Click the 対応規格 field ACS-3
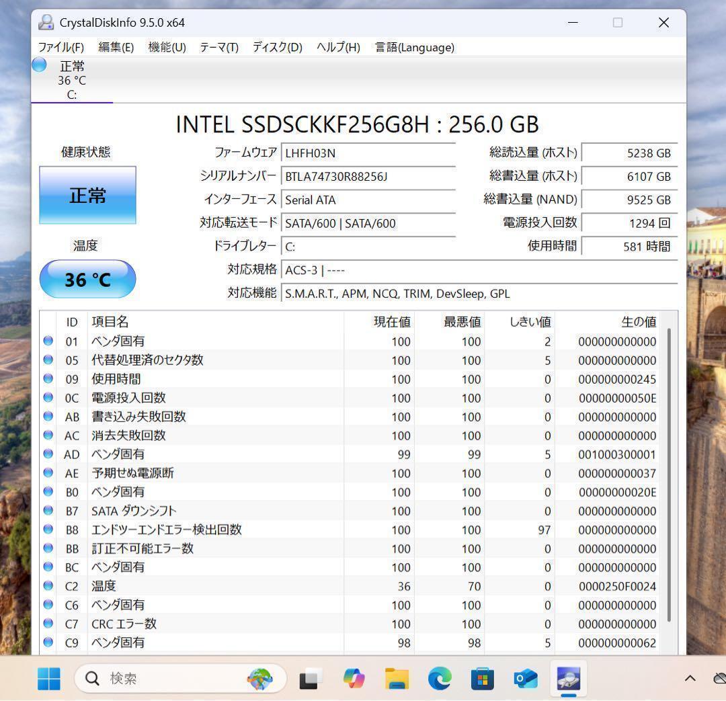 [479, 270]
